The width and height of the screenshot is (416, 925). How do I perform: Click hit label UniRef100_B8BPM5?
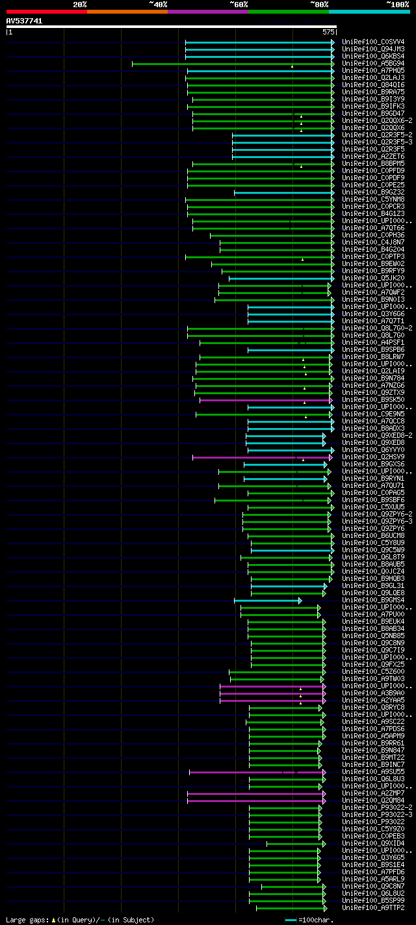374,163
